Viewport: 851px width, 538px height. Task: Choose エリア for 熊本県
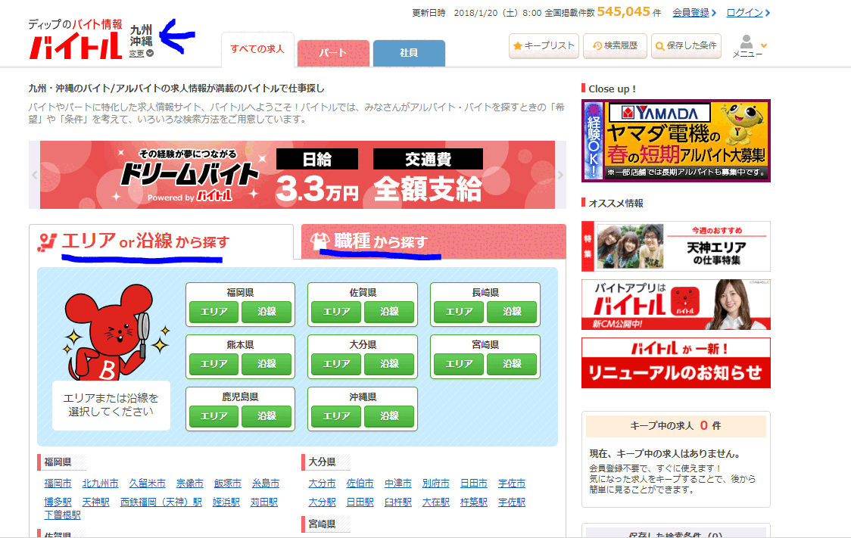(x=214, y=364)
